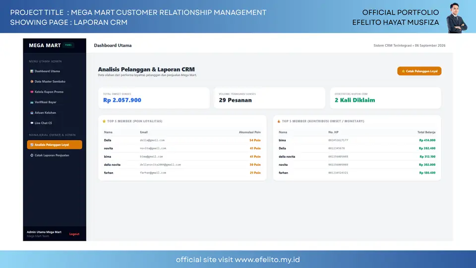Click email della@gmail.com
This screenshot has height=268, width=476.
[152, 140]
